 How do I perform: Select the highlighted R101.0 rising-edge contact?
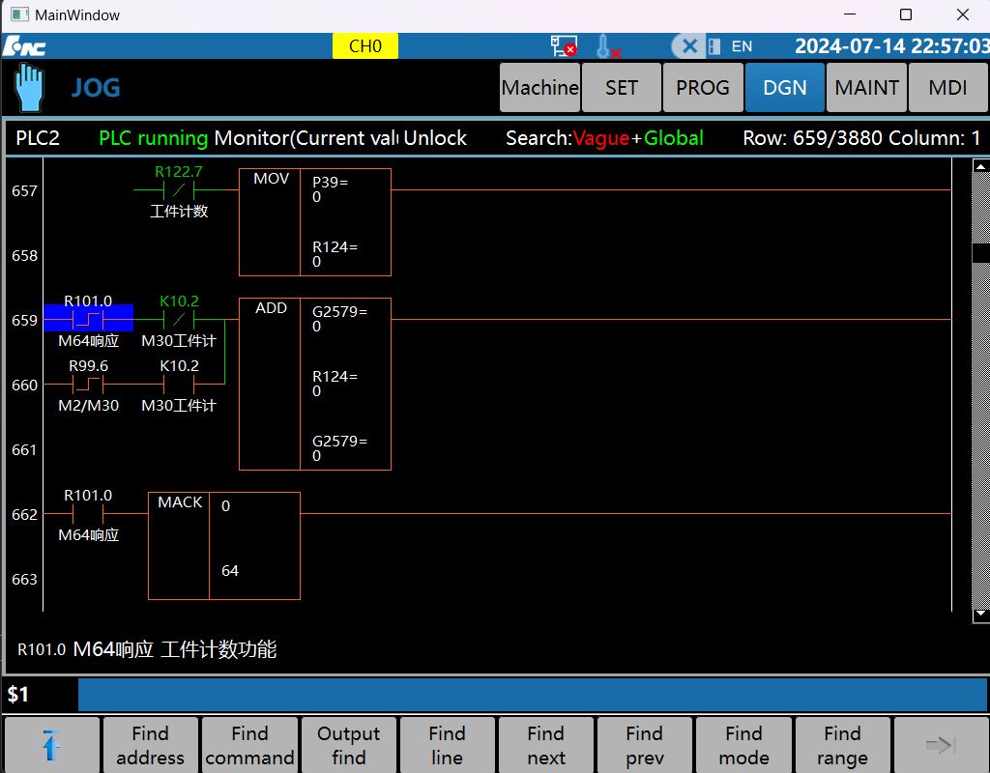88,318
